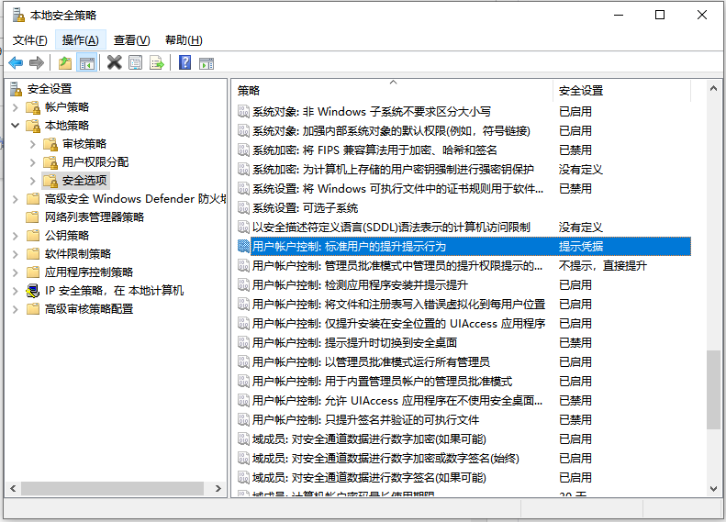The image size is (726, 522).
Task: Click tree pane horizontal scroll right arrow
Action: click(218, 489)
